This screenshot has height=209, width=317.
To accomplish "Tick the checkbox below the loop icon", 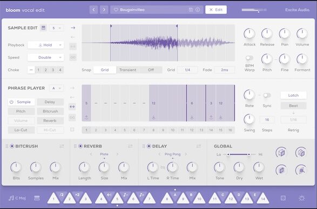I will pyautogui.click(x=72, y=130).
